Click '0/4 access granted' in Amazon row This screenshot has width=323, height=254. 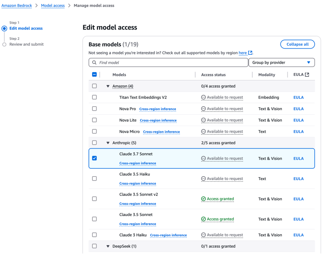[218, 86]
